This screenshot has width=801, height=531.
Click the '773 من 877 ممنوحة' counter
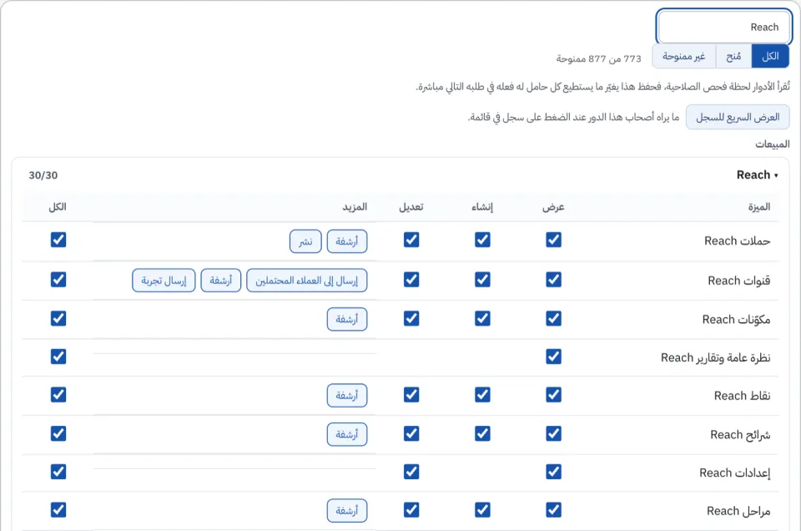coord(598,58)
